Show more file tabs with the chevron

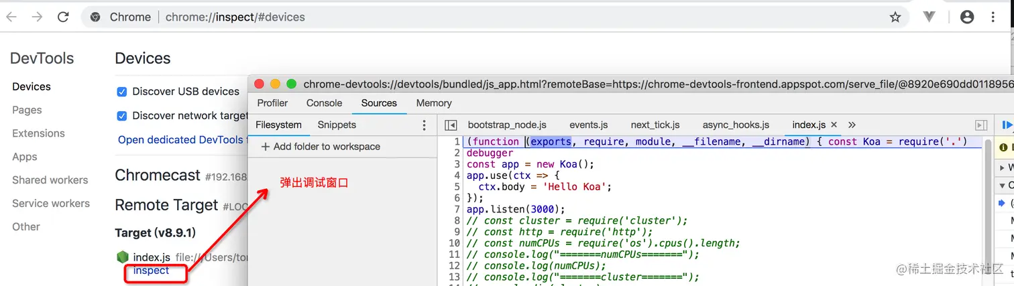point(852,125)
